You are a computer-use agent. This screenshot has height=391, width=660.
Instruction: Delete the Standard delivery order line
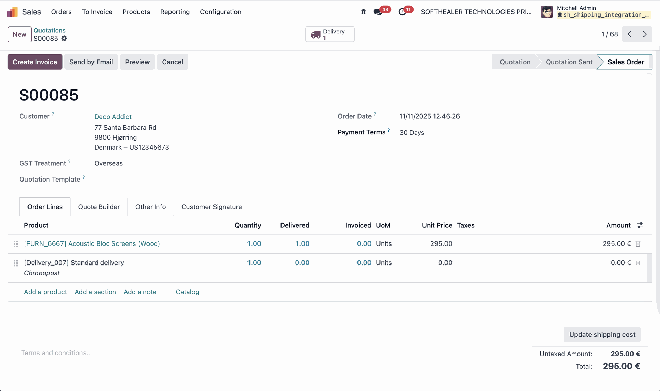click(x=638, y=263)
